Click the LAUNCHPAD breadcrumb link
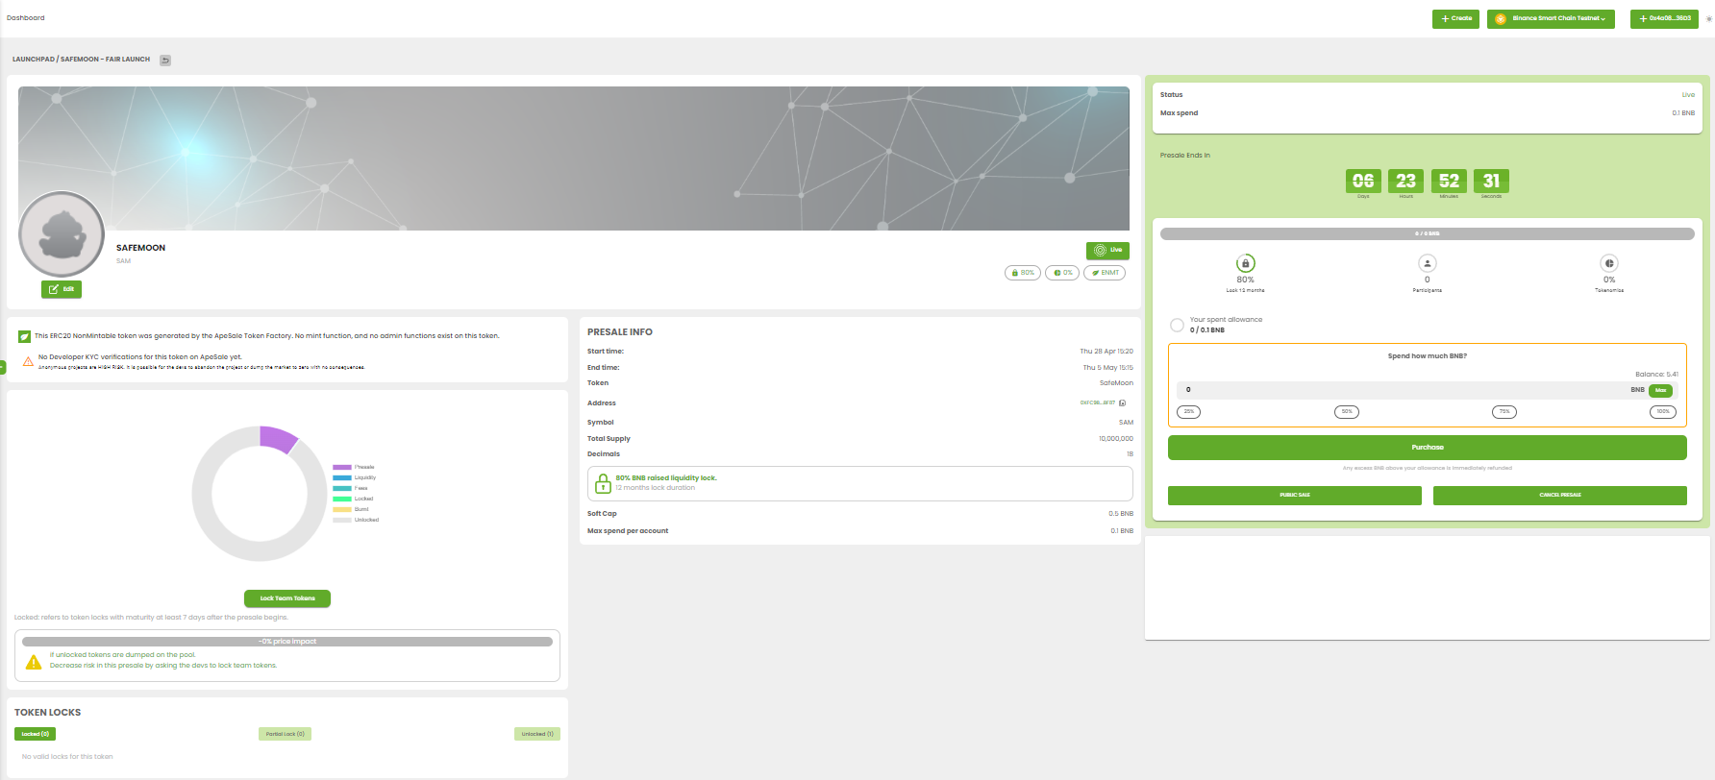 34,60
